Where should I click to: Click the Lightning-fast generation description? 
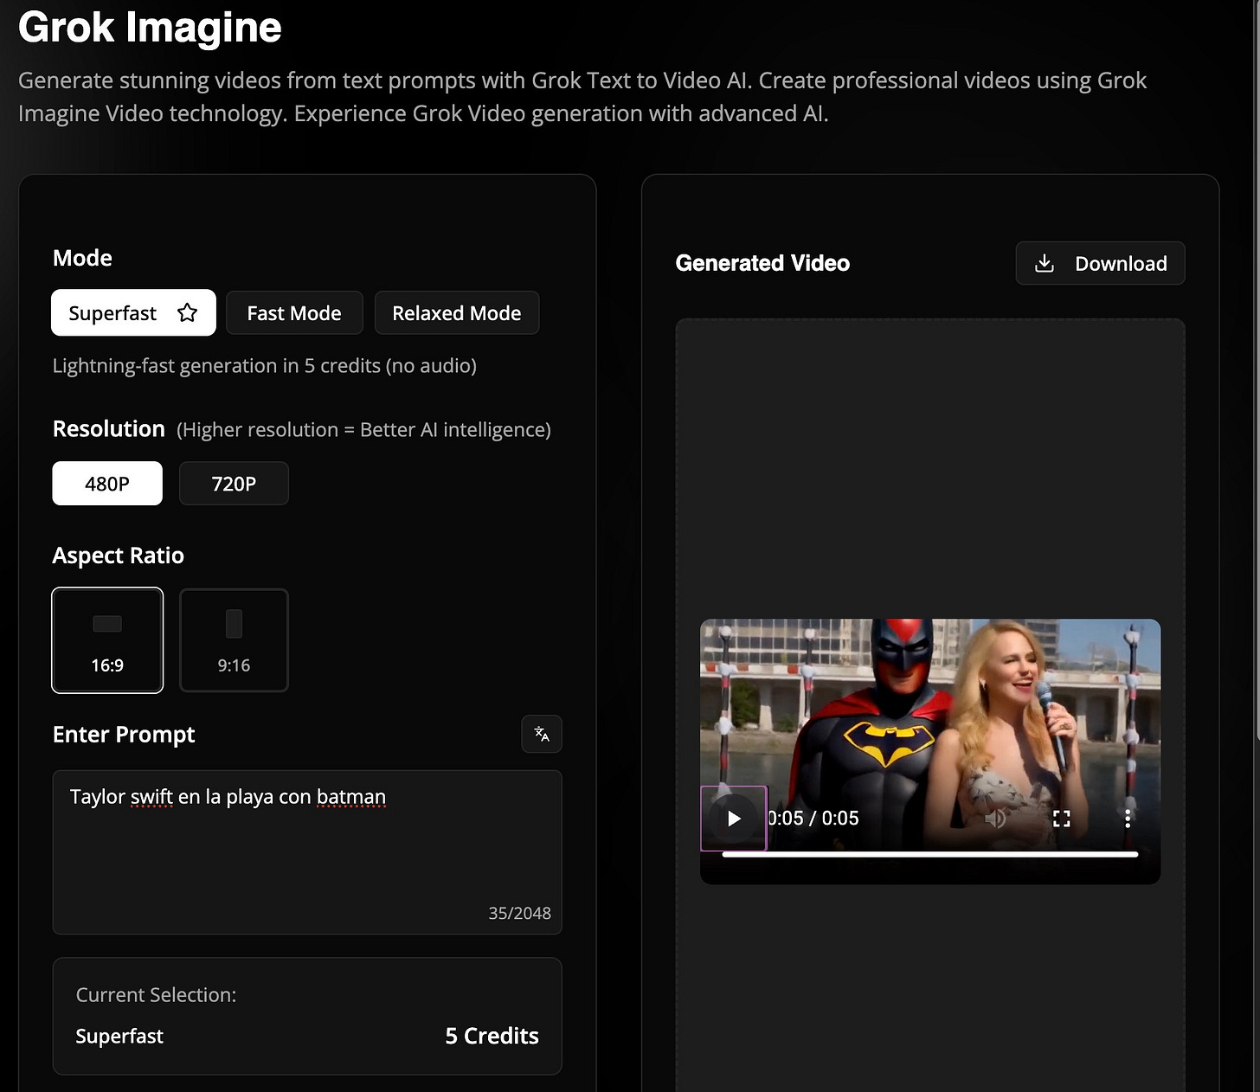click(264, 366)
